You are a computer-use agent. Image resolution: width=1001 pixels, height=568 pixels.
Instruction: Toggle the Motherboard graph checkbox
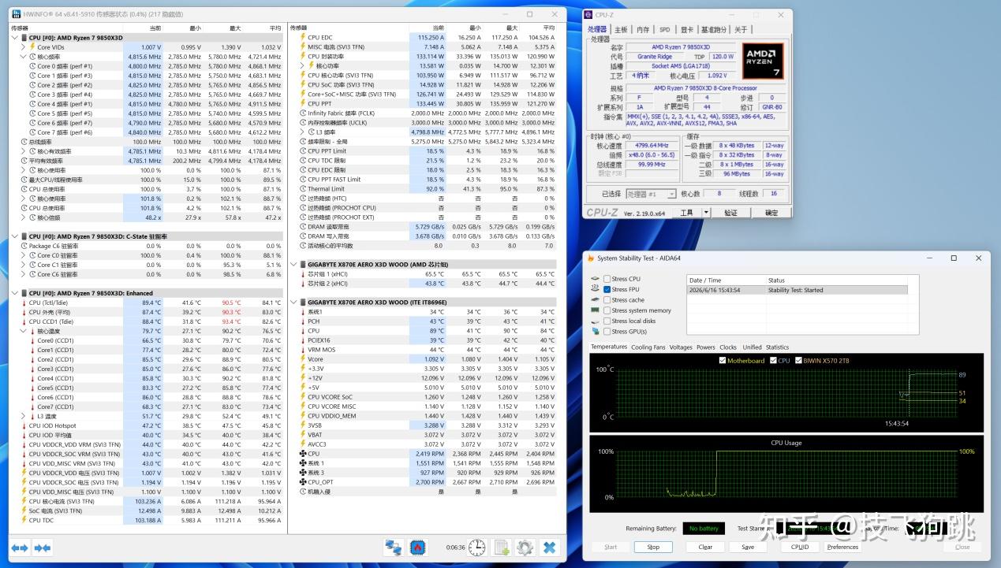(723, 361)
